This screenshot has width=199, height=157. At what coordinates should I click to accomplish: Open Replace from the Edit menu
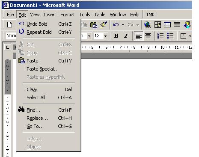(49, 118)
